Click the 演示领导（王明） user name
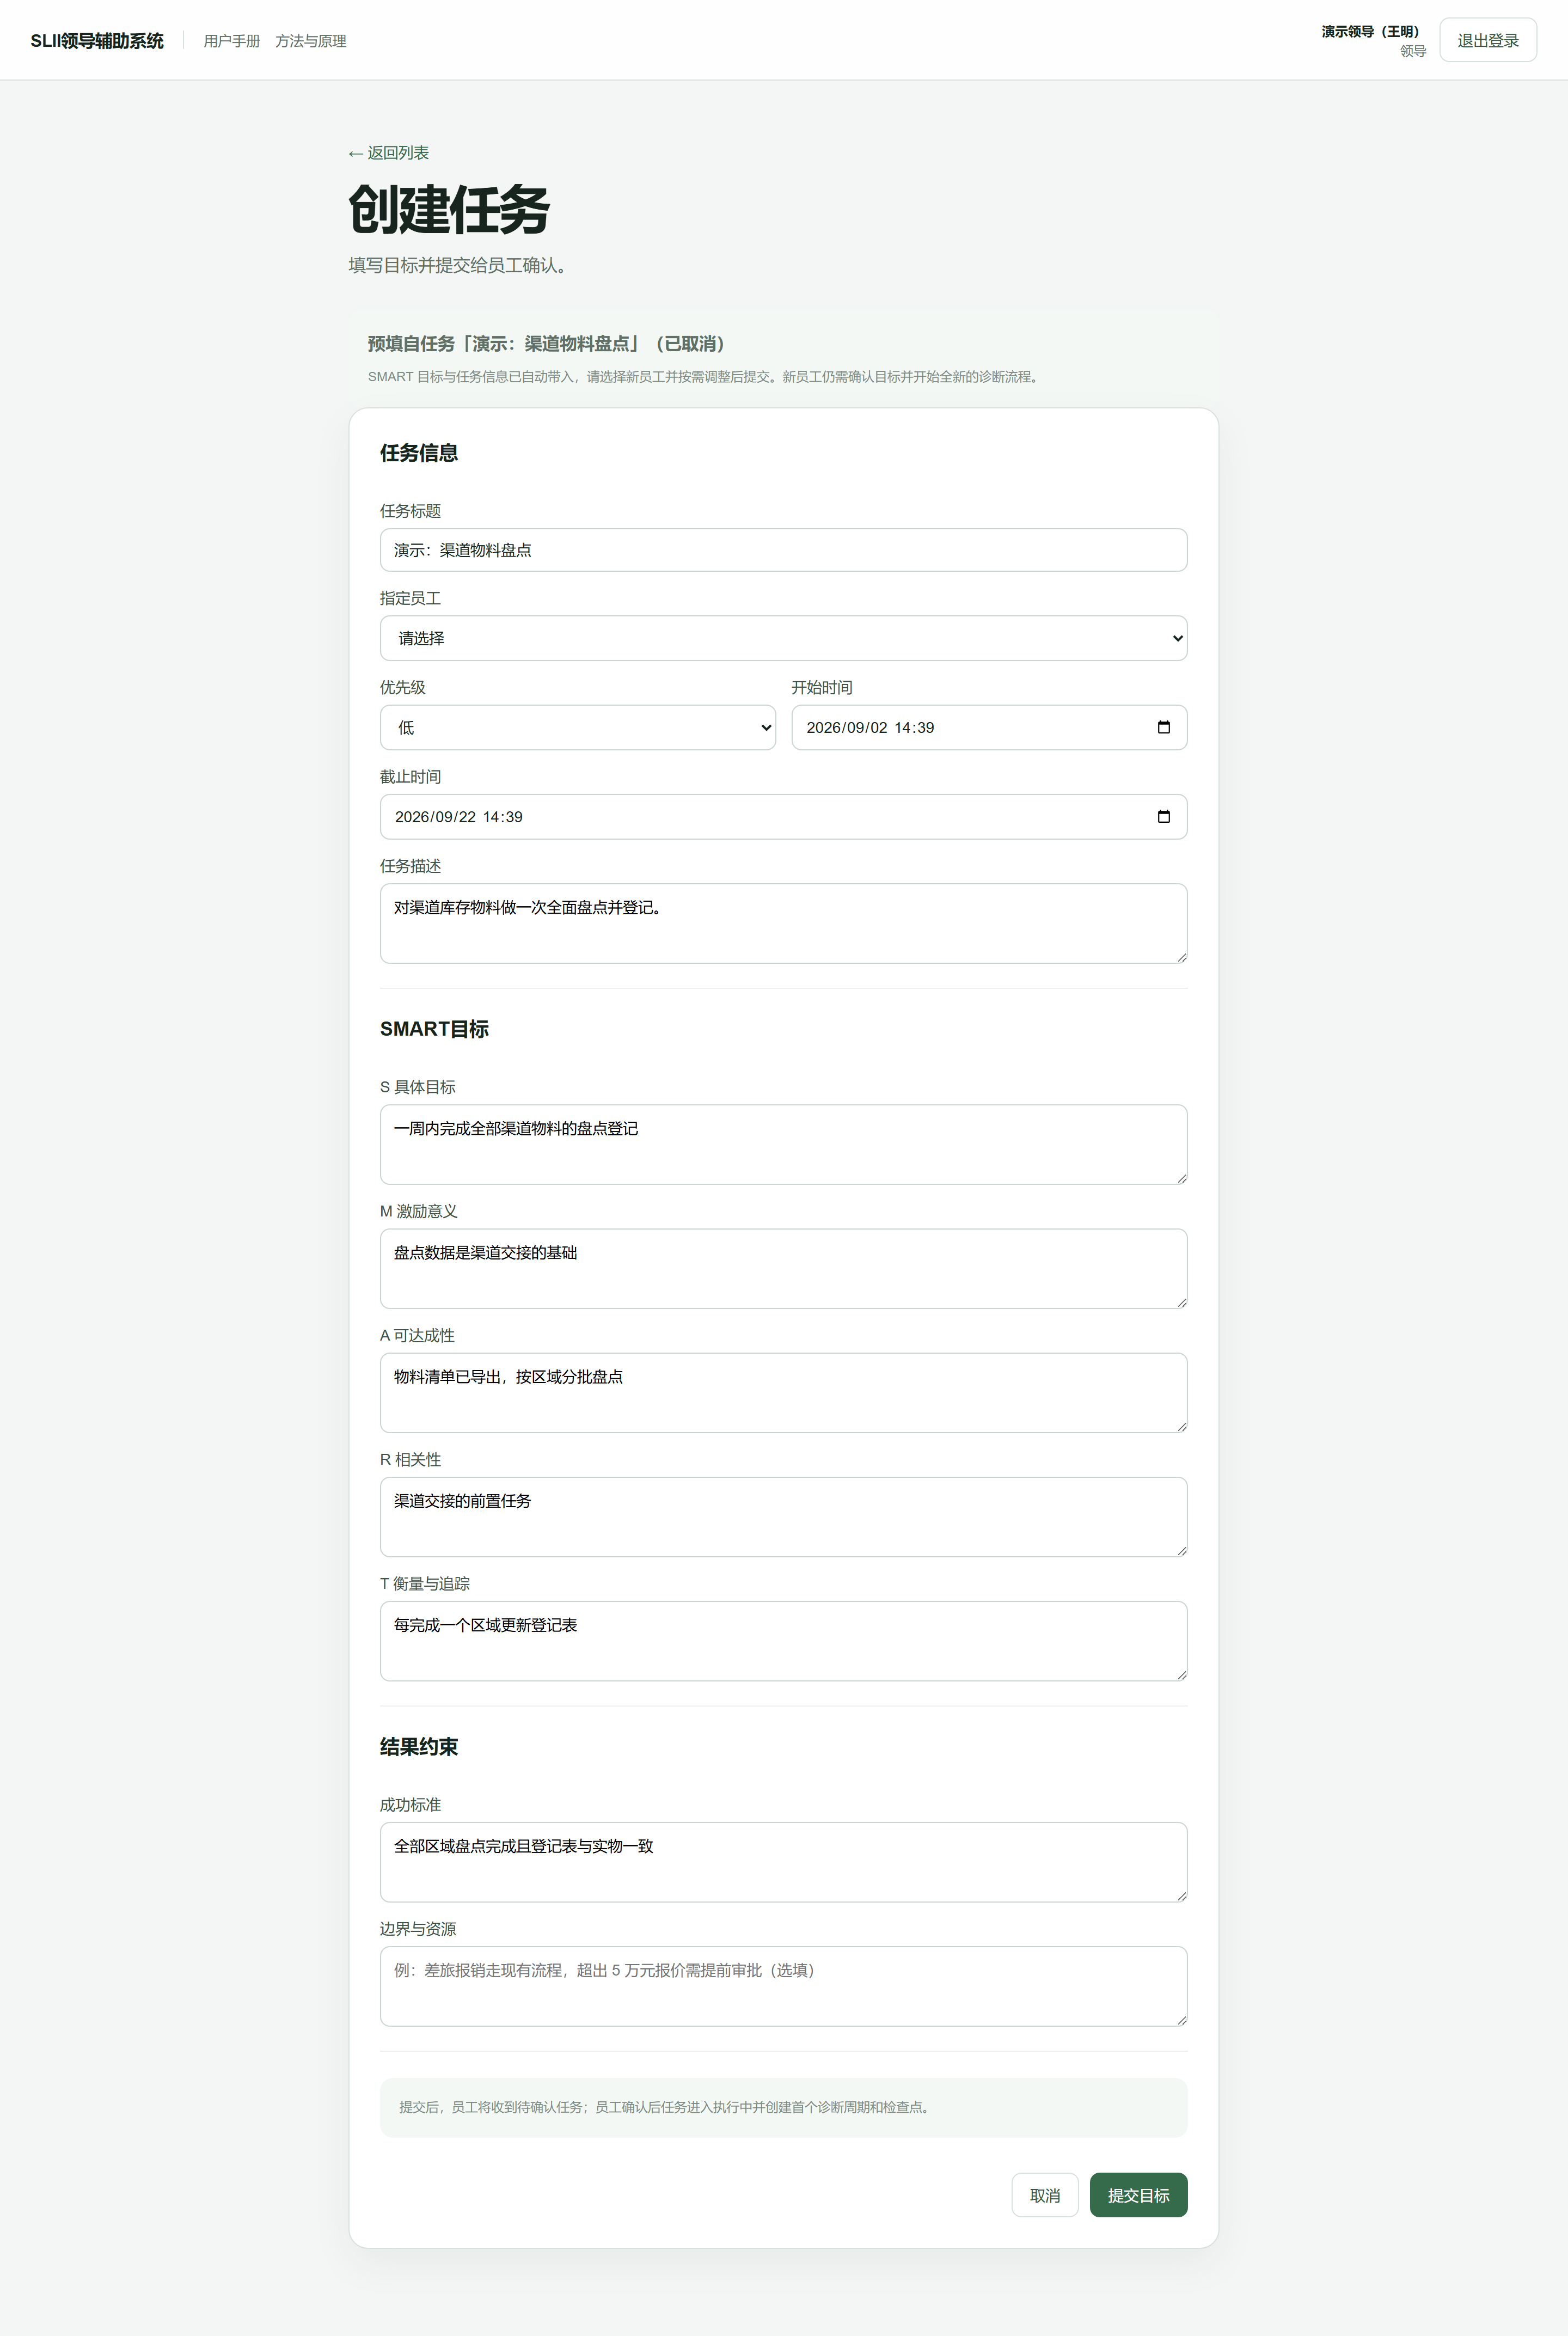Viewport: 1568px width, 2336px height. (x=1373, y=32)
